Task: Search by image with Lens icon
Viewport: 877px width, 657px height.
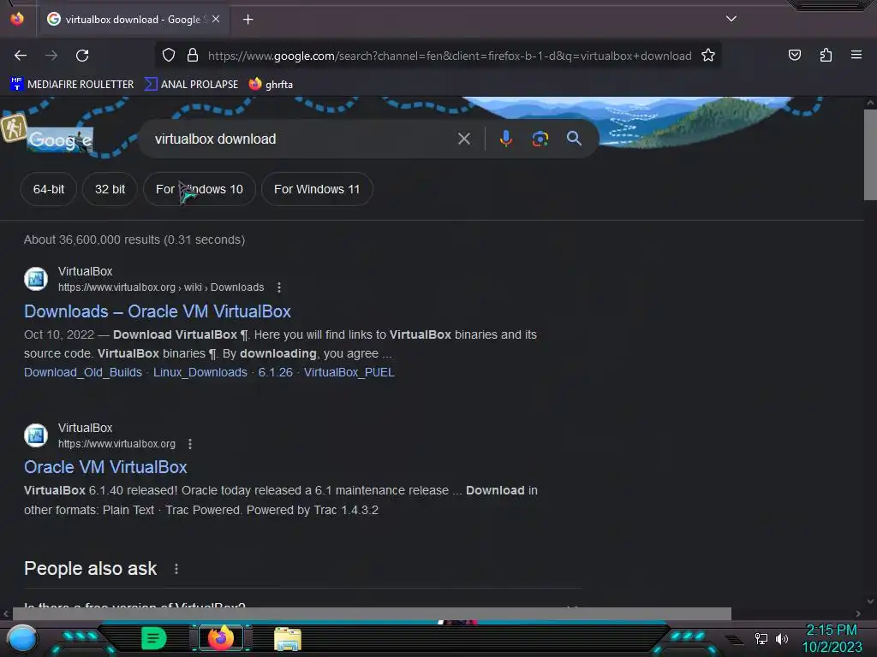Action: click(540, 139)
